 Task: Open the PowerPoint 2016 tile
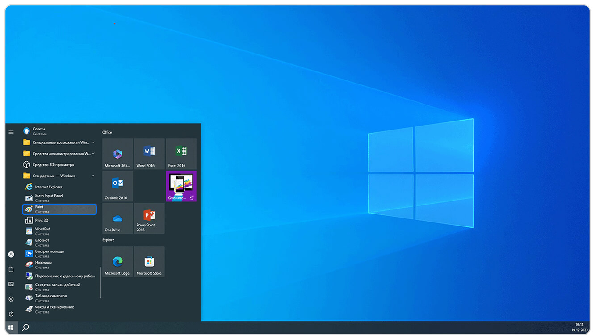pos(149,218)
